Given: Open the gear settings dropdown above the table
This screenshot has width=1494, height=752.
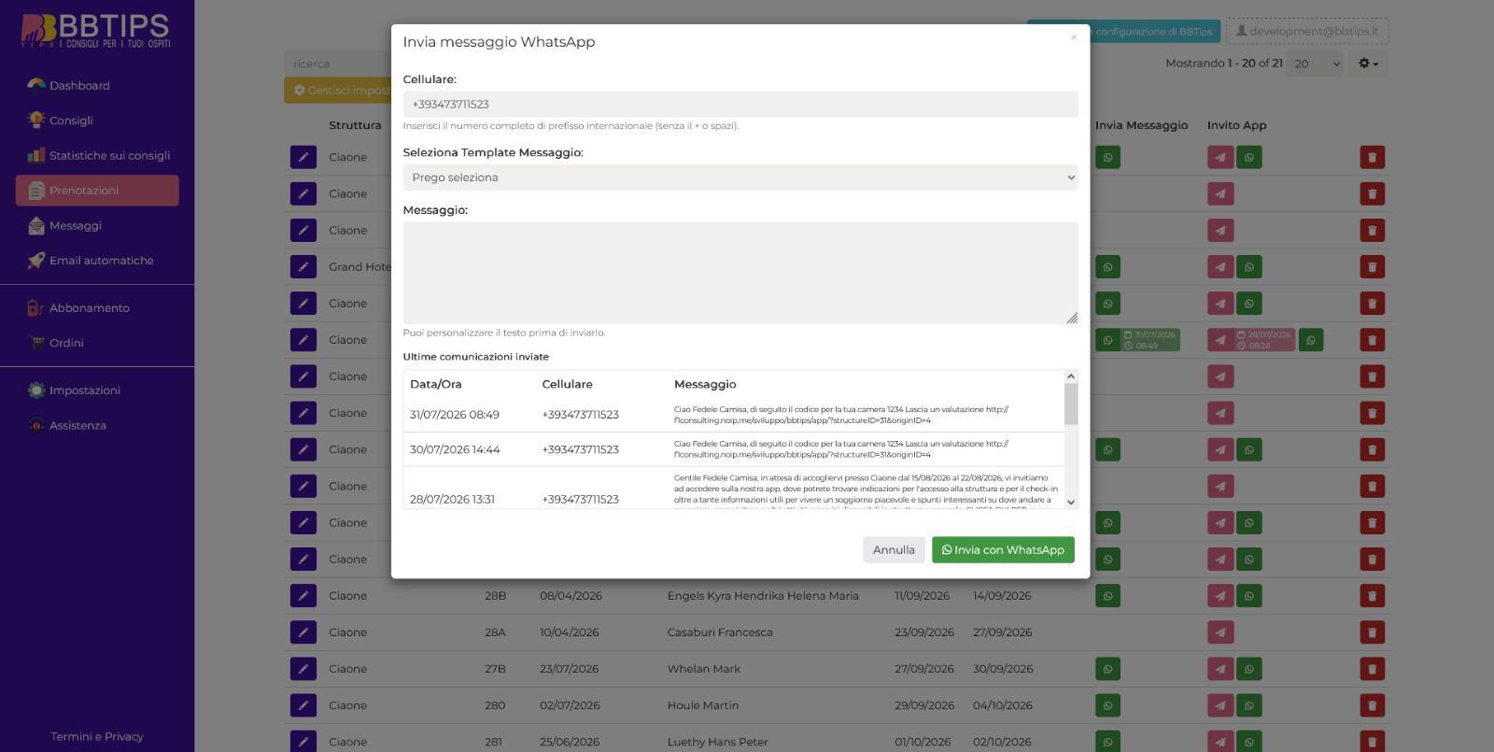Looking at the screenshot, I should pos(1368,64).
